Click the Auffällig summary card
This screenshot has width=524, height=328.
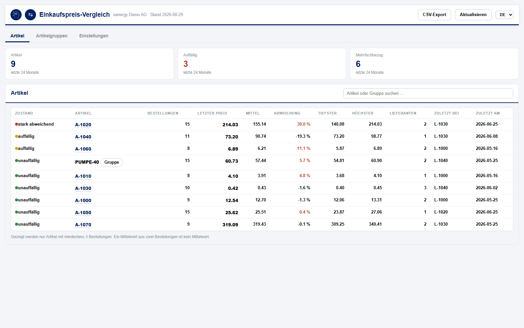(262, 64)
